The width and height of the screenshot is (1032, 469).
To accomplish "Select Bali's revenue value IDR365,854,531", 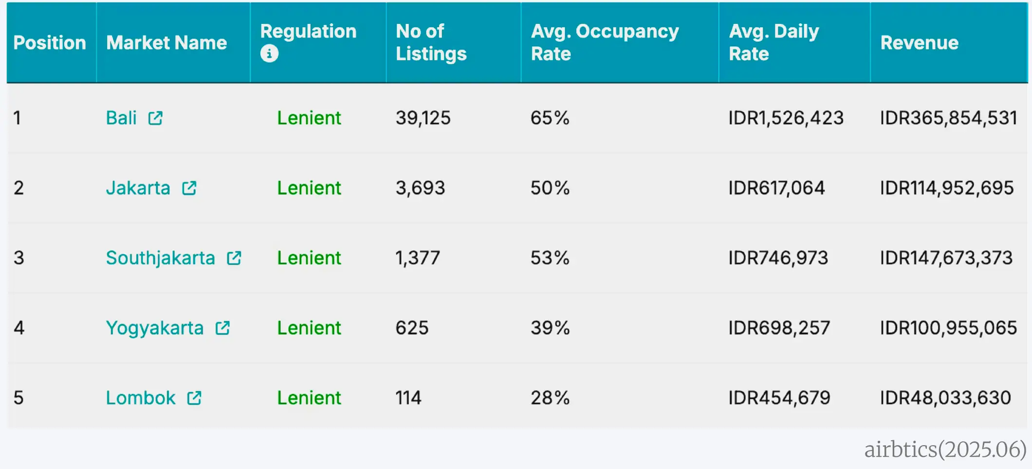I will click(948, 118).
